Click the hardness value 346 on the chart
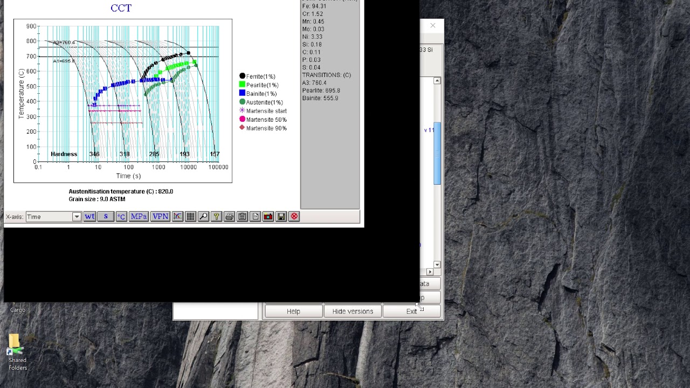 pyautogui.click(x=94, y=154)
